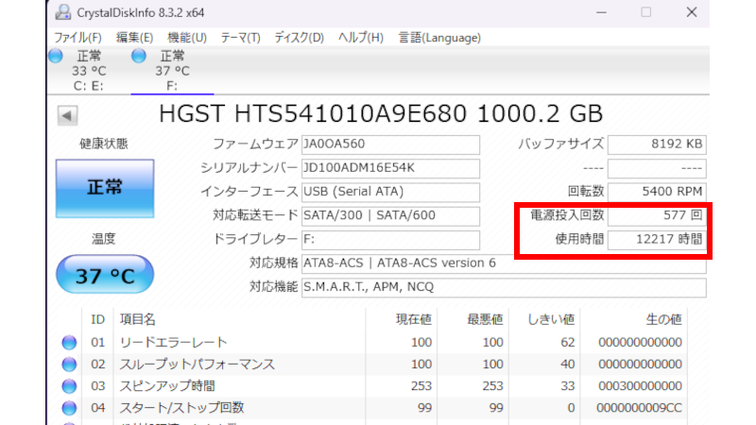Click the CrystalDiskInfo app icon in title bar

[62, 12]
